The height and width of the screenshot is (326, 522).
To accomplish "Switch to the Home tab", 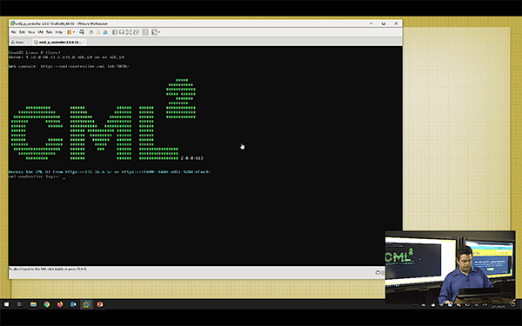I will tap(17, 43).
